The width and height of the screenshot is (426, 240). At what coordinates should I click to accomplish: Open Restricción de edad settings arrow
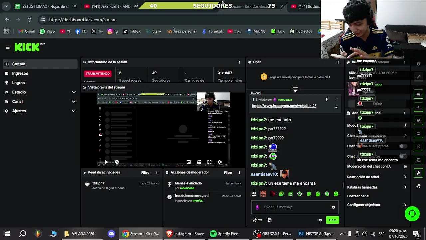coord(405,177)
